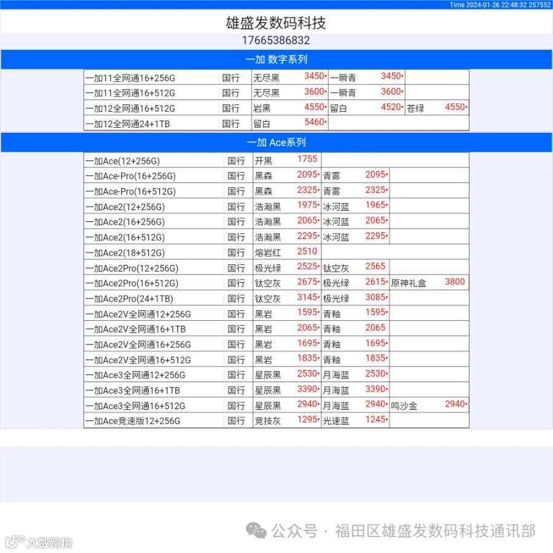Click the timestamp 2024-01-26 22:48:32
Viewport: 553px width, 553px height.
pos(496,4)
